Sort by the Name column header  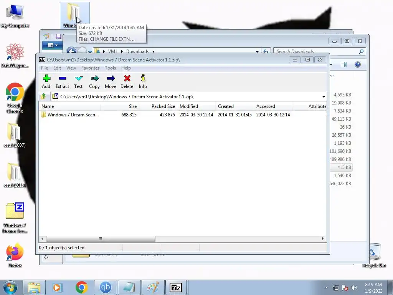pyautogui.click(x=70, y=106)
